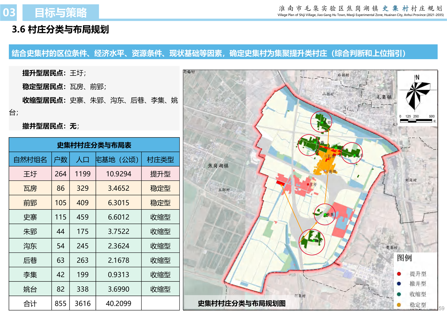Click the 焦岗湖镇 label on map

218,166
